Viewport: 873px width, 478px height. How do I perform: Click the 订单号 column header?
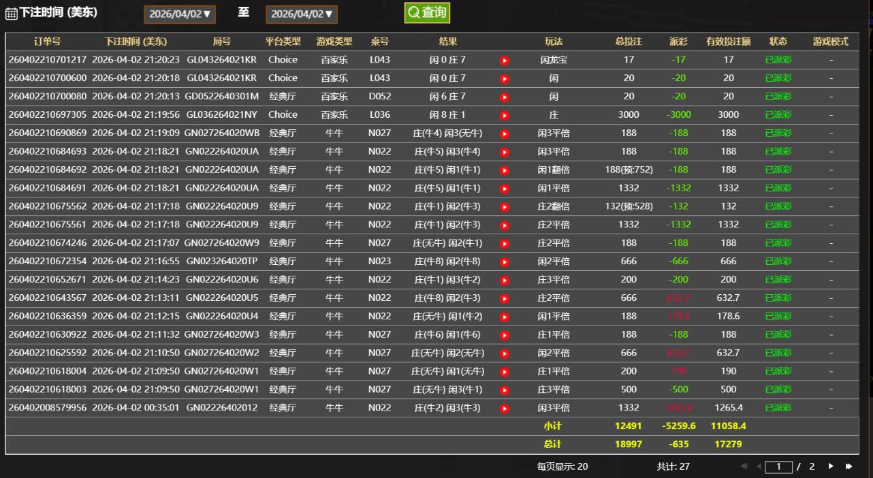click(x=47, y=42)
